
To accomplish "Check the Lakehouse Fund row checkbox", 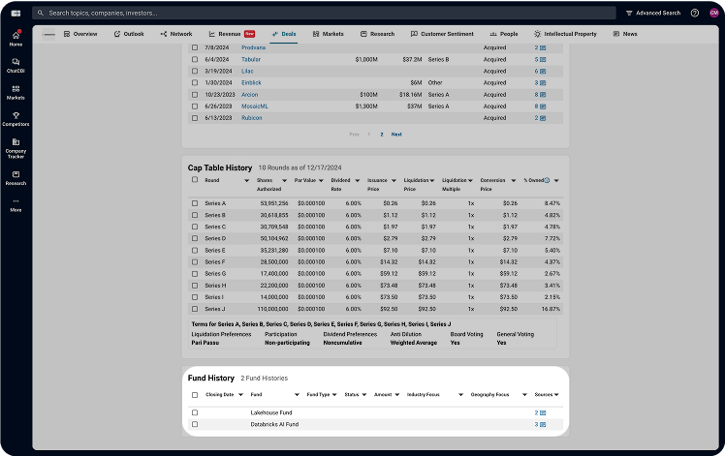I will 195,412.
